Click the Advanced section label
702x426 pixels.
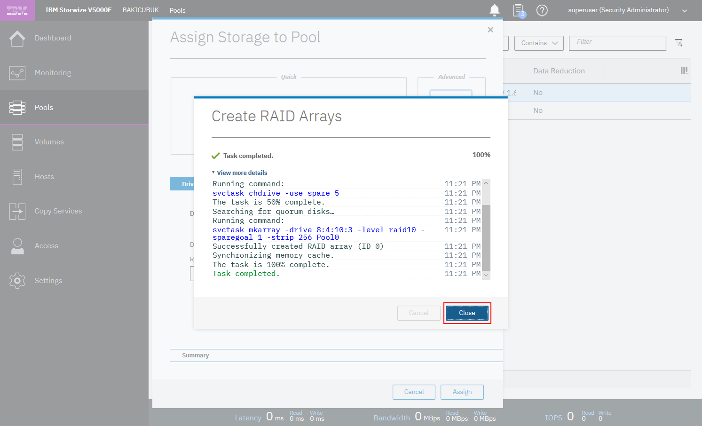(x=451, y=77)
